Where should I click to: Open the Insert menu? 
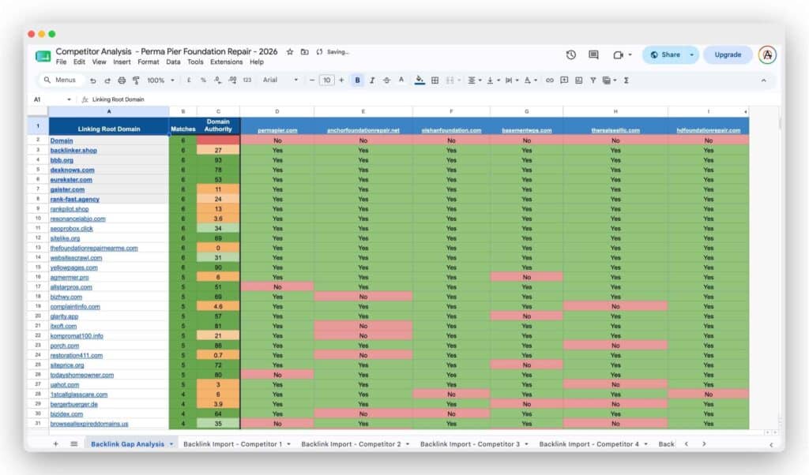click(122, 62)
